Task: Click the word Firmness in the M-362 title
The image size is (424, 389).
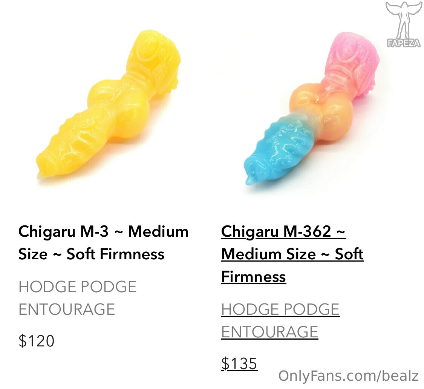Action: coord(253,277)
